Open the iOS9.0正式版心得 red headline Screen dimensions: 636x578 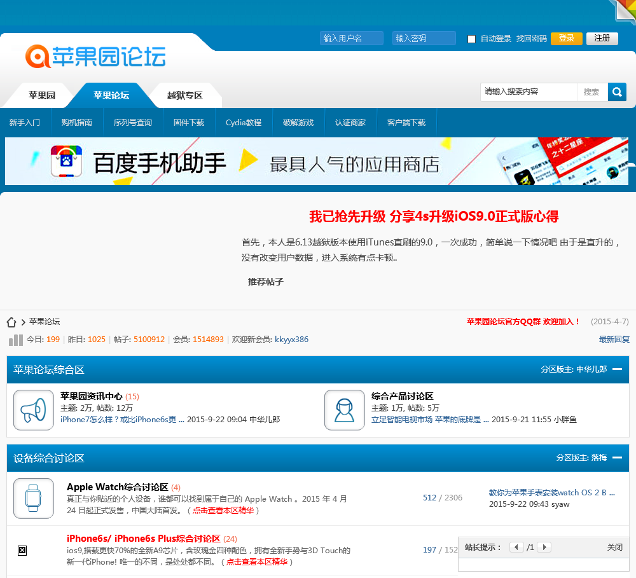(x=434, y=217)
